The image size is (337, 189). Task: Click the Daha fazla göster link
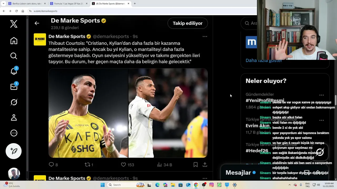point(264,60)
